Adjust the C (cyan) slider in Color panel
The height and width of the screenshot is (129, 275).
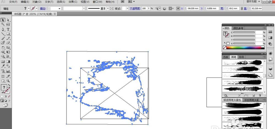[x=244, y=33]
